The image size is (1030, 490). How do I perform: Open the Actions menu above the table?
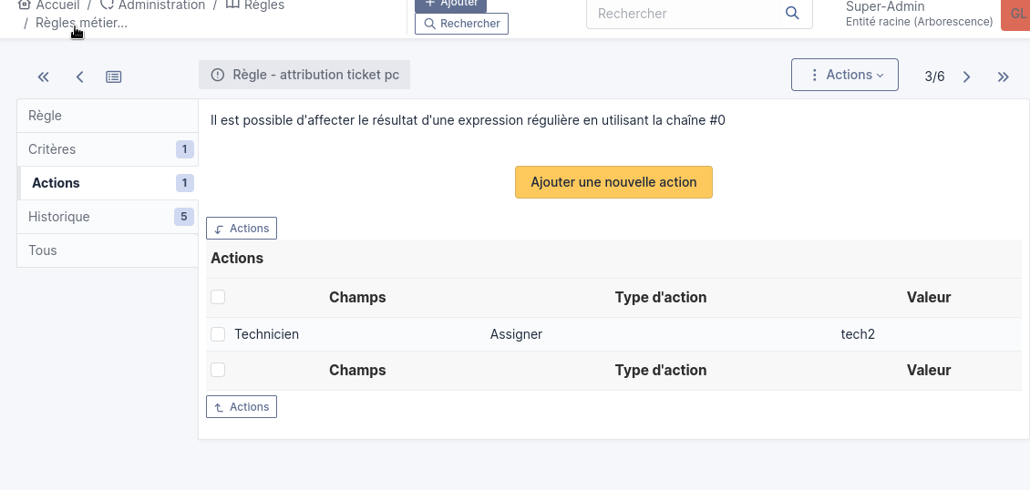click(242, 229)
